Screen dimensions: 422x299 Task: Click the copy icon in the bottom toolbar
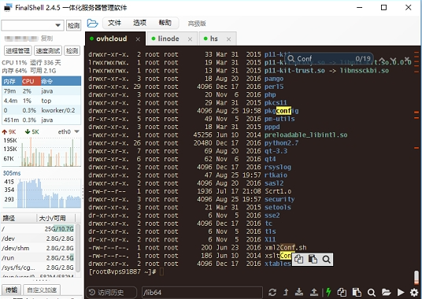pyautogui.click(x=342, y=292)
